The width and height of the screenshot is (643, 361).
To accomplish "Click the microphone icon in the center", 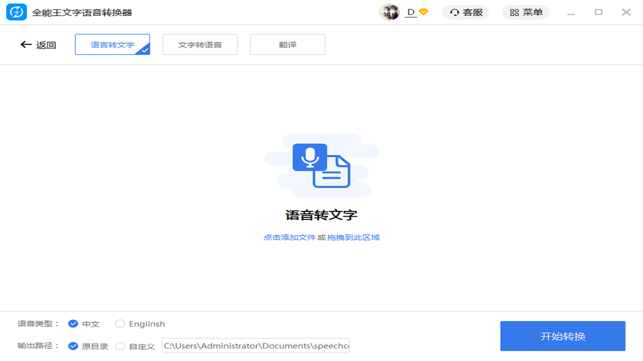I will point(309,157).
